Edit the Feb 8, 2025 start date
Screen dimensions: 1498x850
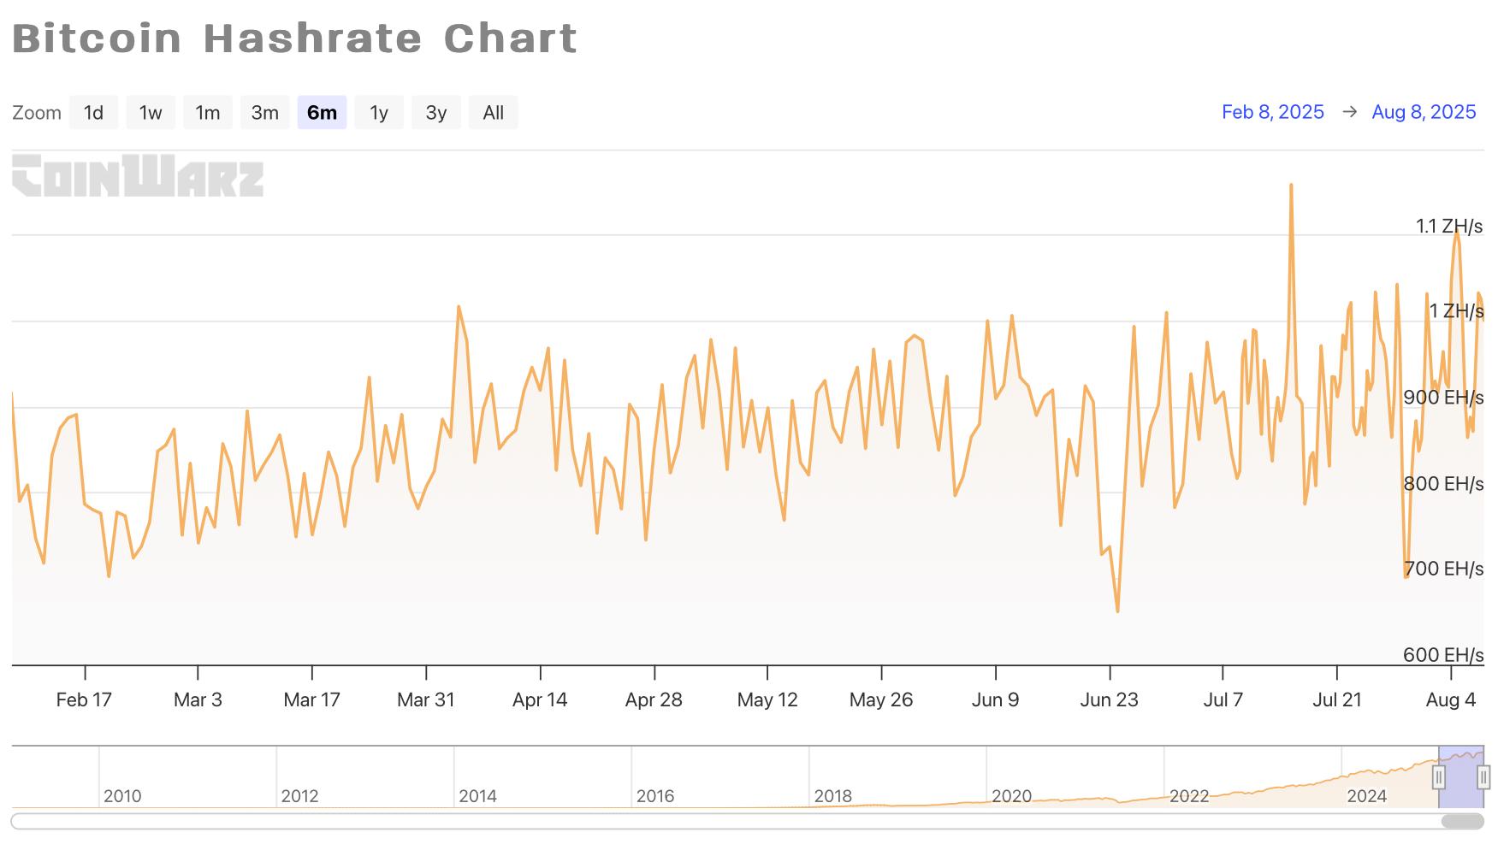pos(1272,112)
